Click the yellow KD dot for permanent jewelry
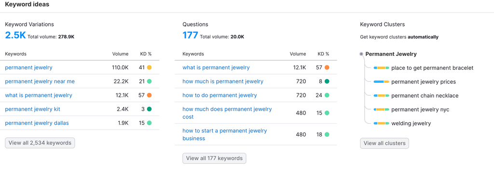Viewport: 494px width, 183px height. [149, 67]
